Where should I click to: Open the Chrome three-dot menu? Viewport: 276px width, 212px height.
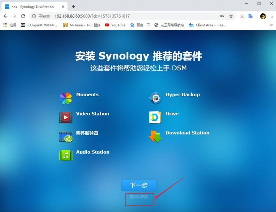click(272, 16)
